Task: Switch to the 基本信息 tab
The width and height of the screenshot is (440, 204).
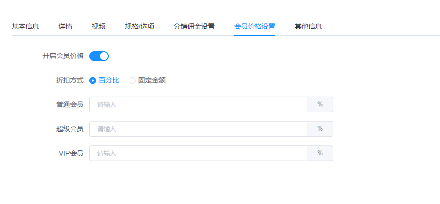Action: pos(25,27)
